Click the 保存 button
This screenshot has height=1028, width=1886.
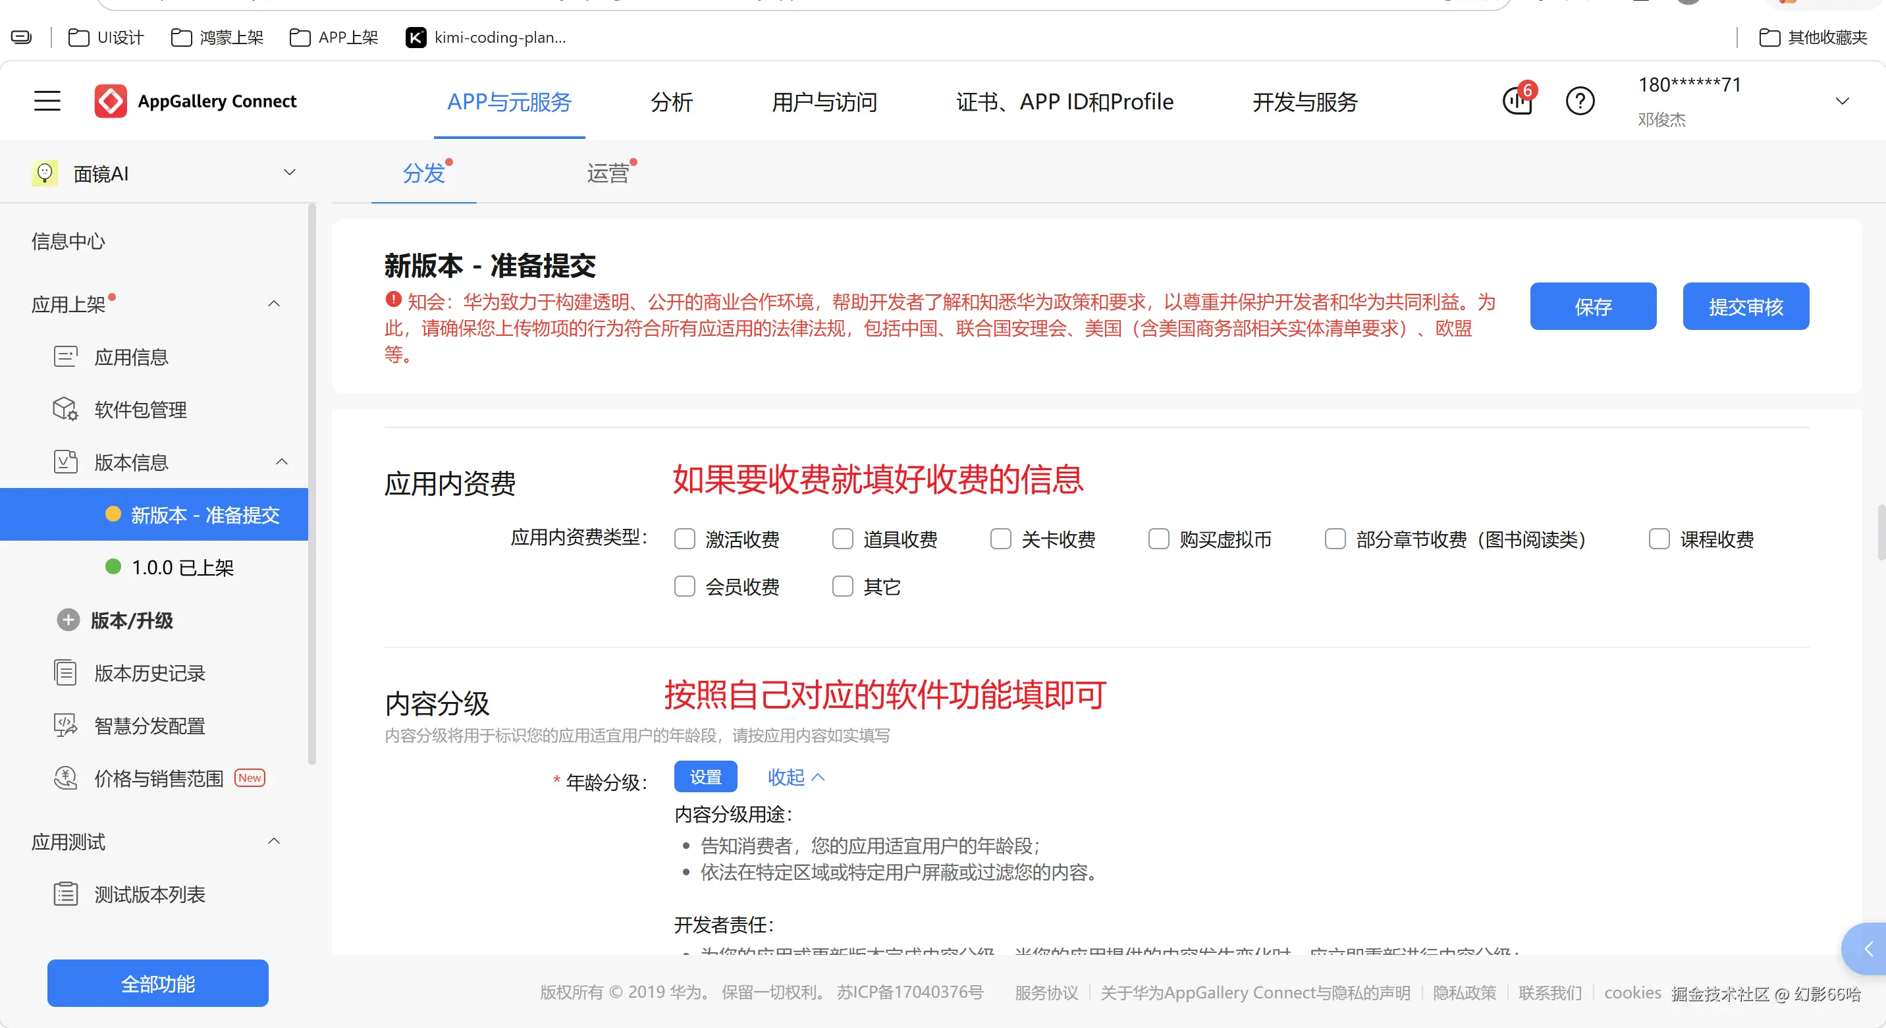1593,306
